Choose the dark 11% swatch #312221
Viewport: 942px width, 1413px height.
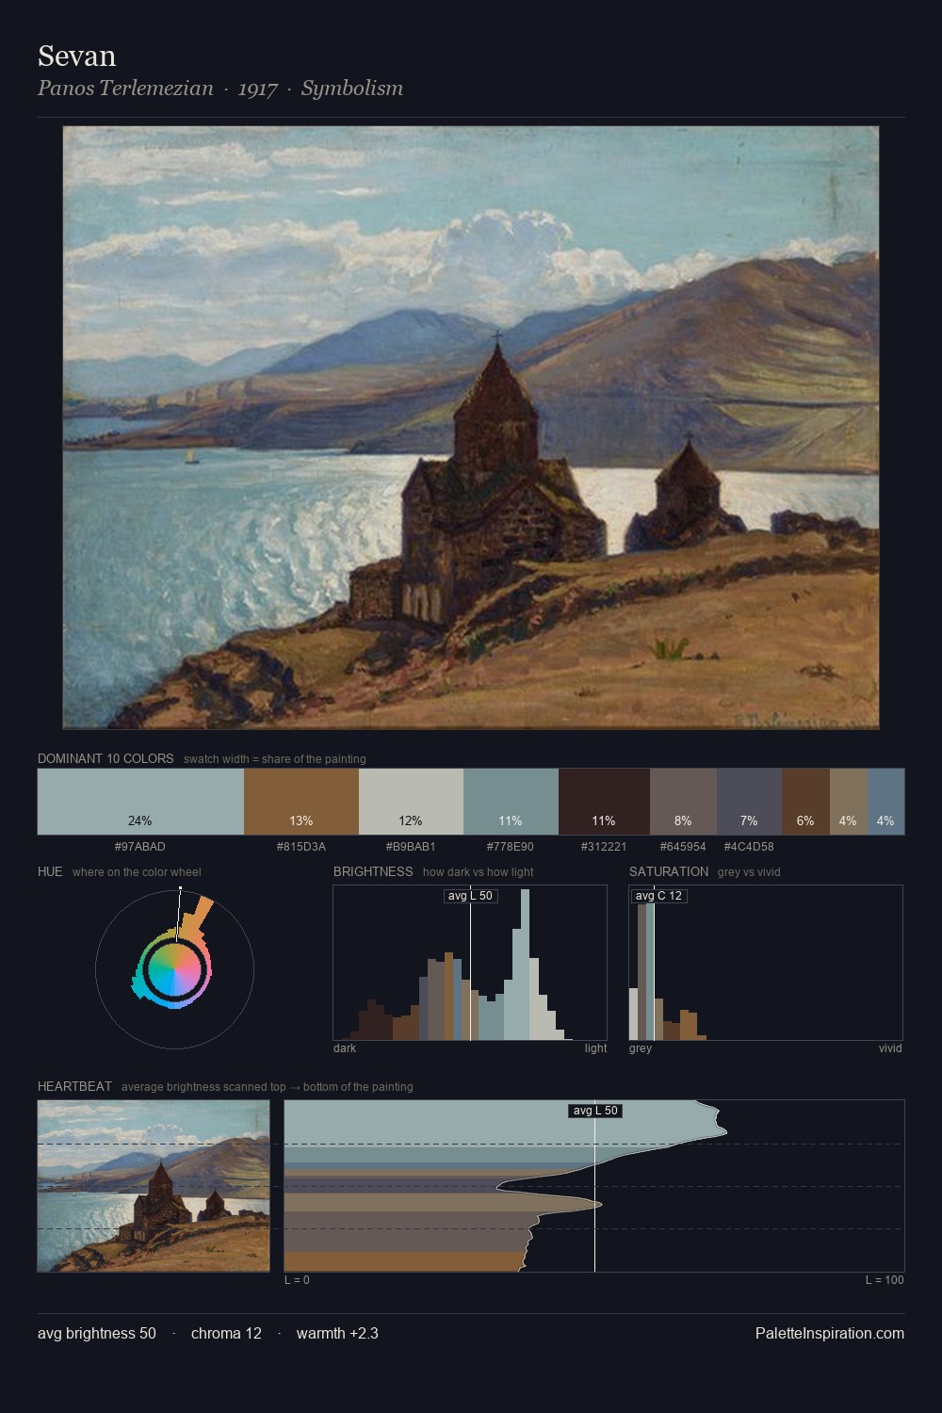[604, 802]
